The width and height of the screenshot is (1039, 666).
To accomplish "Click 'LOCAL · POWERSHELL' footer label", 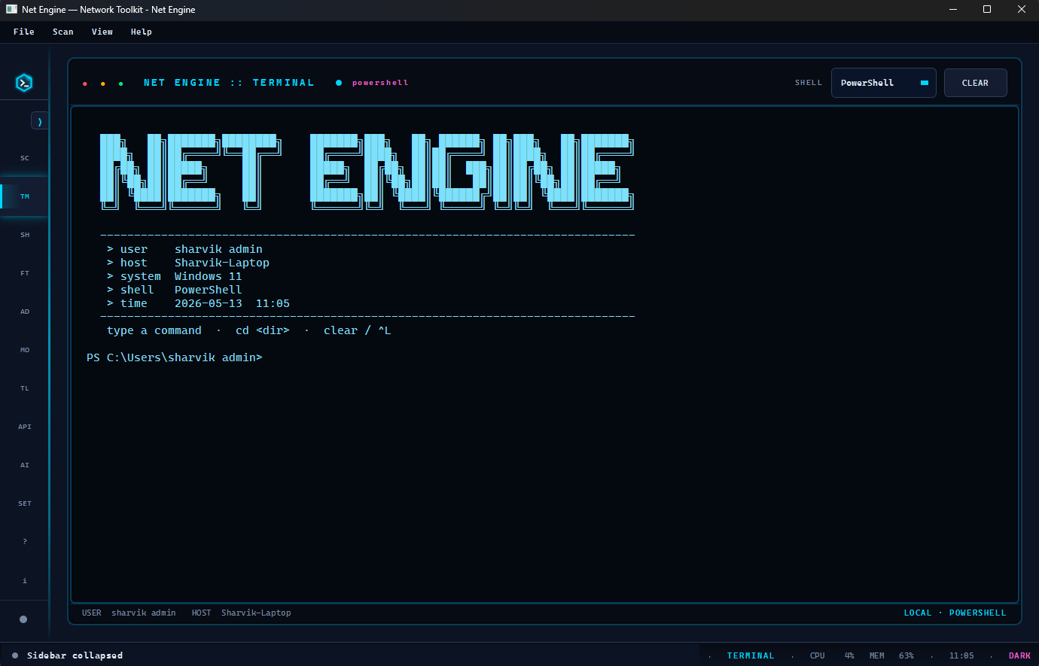I will pyautogui.click(x=955, y=613).
